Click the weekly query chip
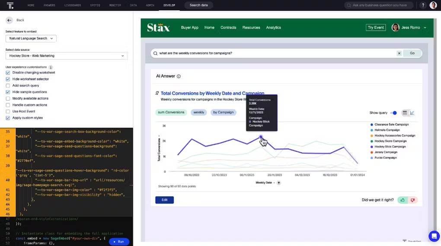The width and height of the screenshot is (441, 246). (x=198, y=112)
